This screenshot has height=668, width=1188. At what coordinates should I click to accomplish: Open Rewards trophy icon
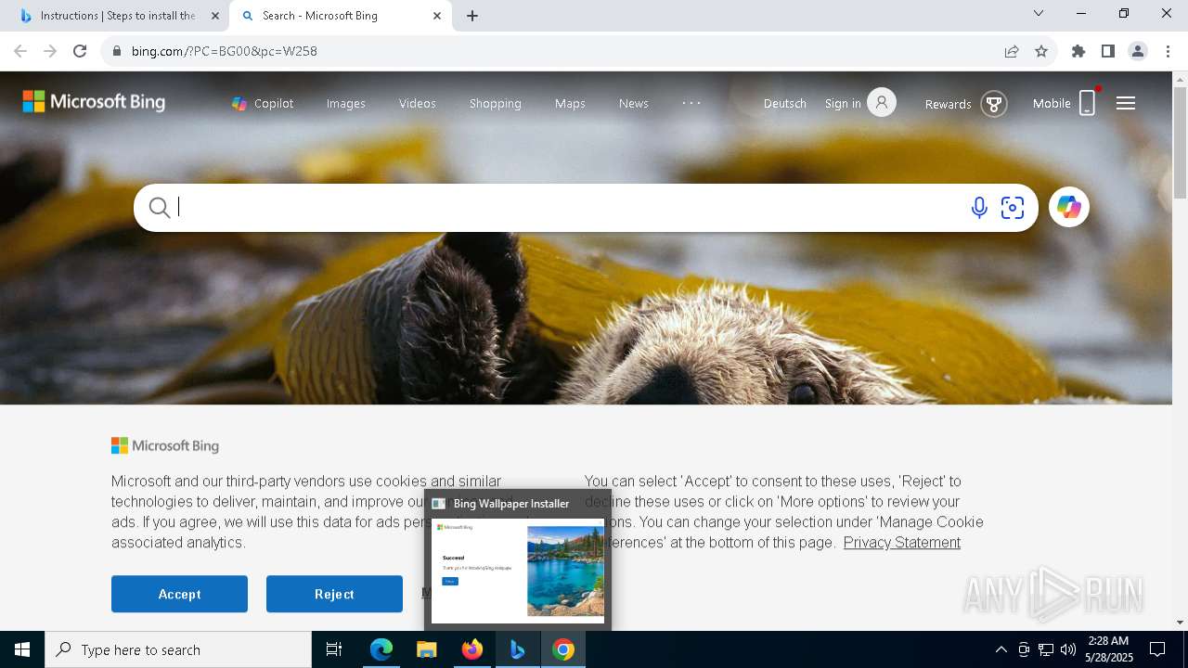[x=994, y=104]
